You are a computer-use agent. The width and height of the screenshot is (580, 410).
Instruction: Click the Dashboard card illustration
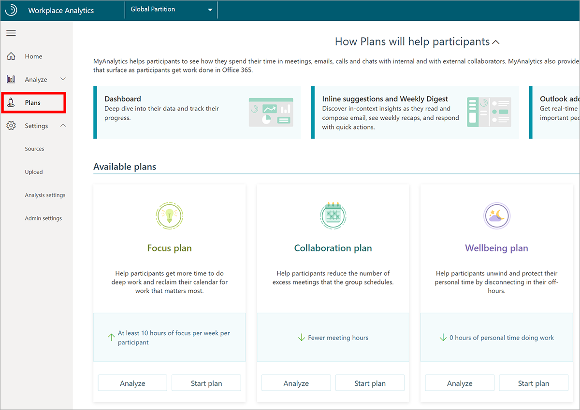(271, 113)
